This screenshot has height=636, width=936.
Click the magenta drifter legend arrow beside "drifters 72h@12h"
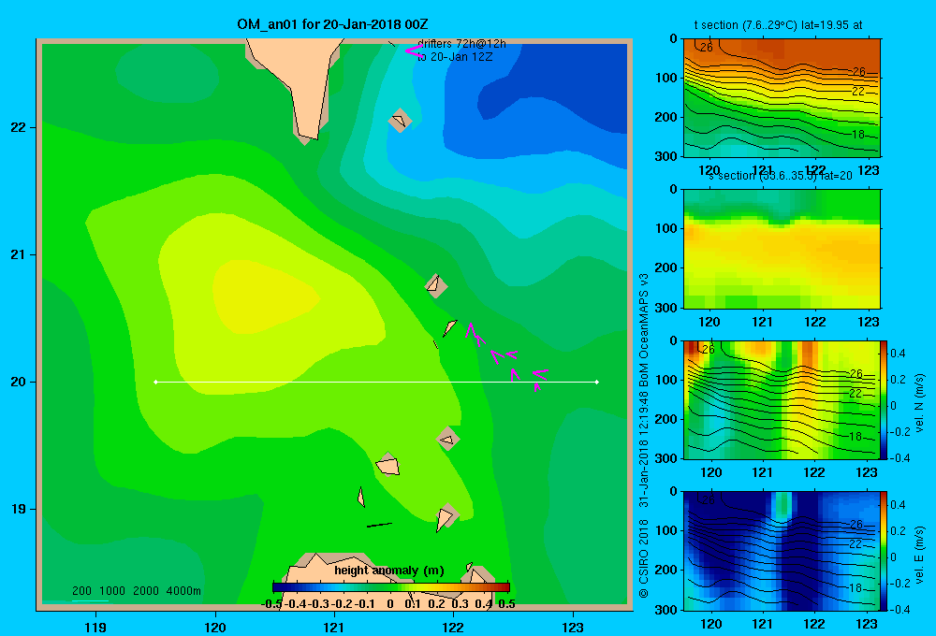click(413, 51)
